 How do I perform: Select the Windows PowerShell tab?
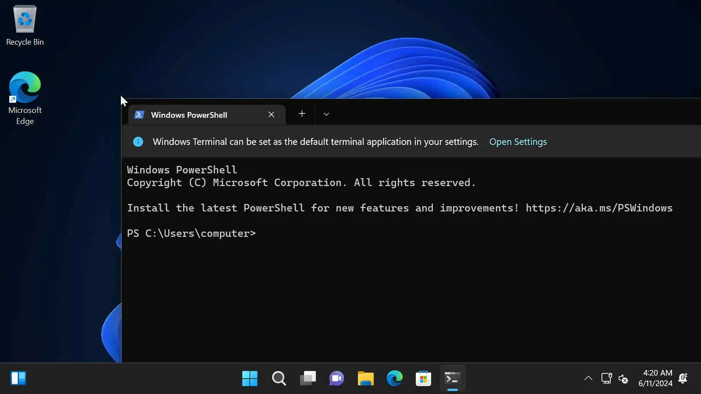[207, 115]
